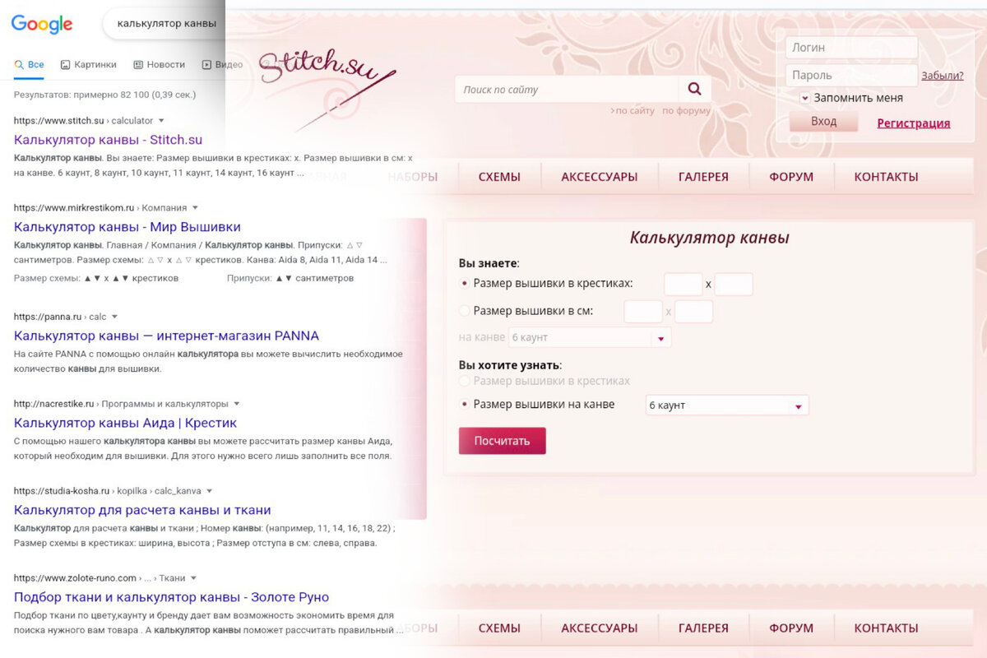This screenshot has width=987, height=658.
Task: Click the first size-in-cm field
Action: [x=643, y=312]
